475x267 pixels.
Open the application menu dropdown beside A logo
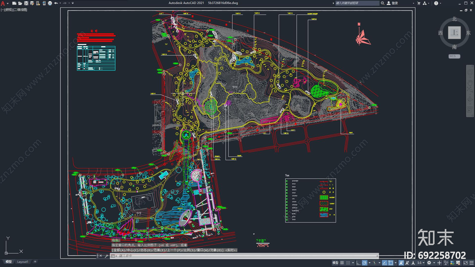pos(7,3)
